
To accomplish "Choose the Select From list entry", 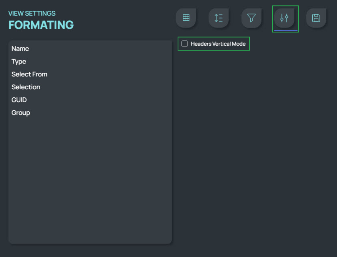I will 29,74.
